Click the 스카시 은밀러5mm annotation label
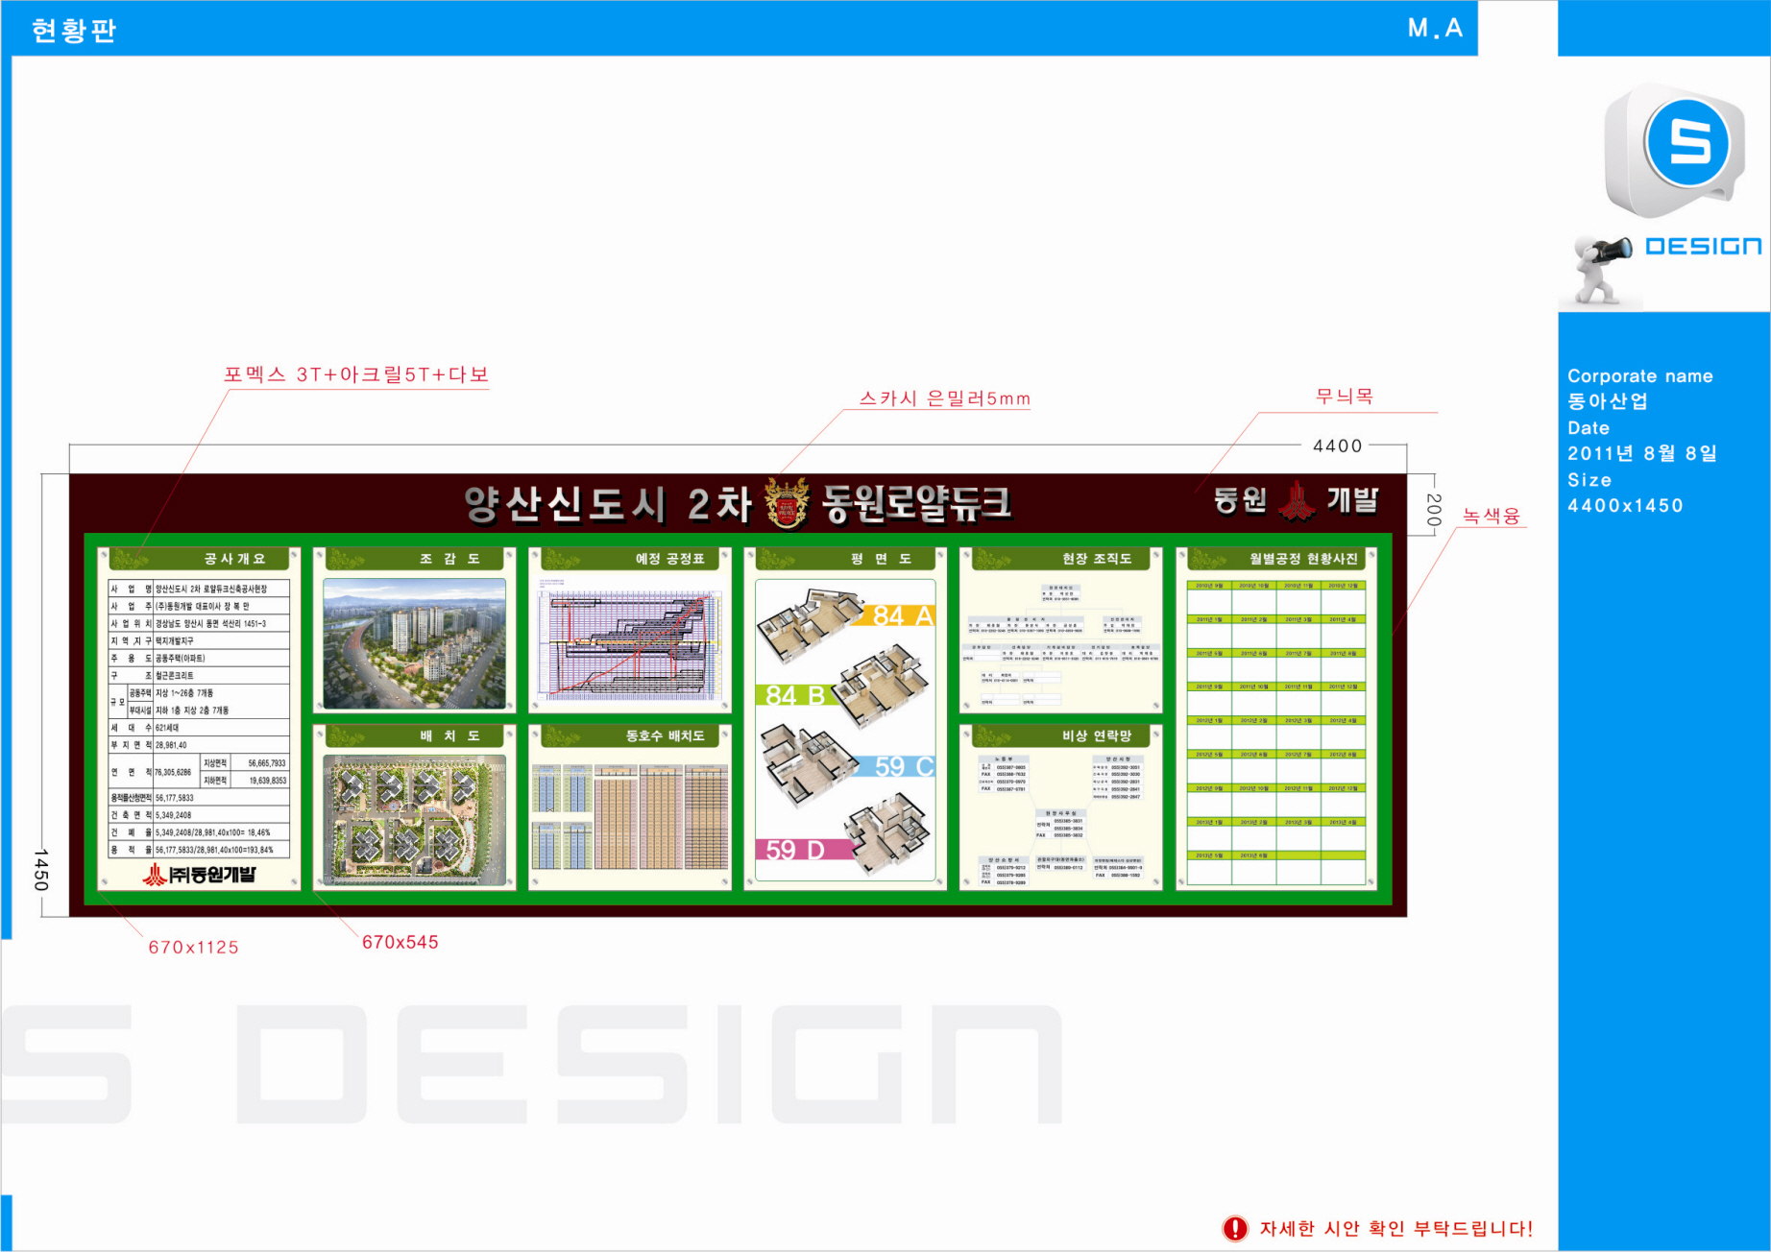This screenshot has height=1252, width=1771. [x=944, y=398]
